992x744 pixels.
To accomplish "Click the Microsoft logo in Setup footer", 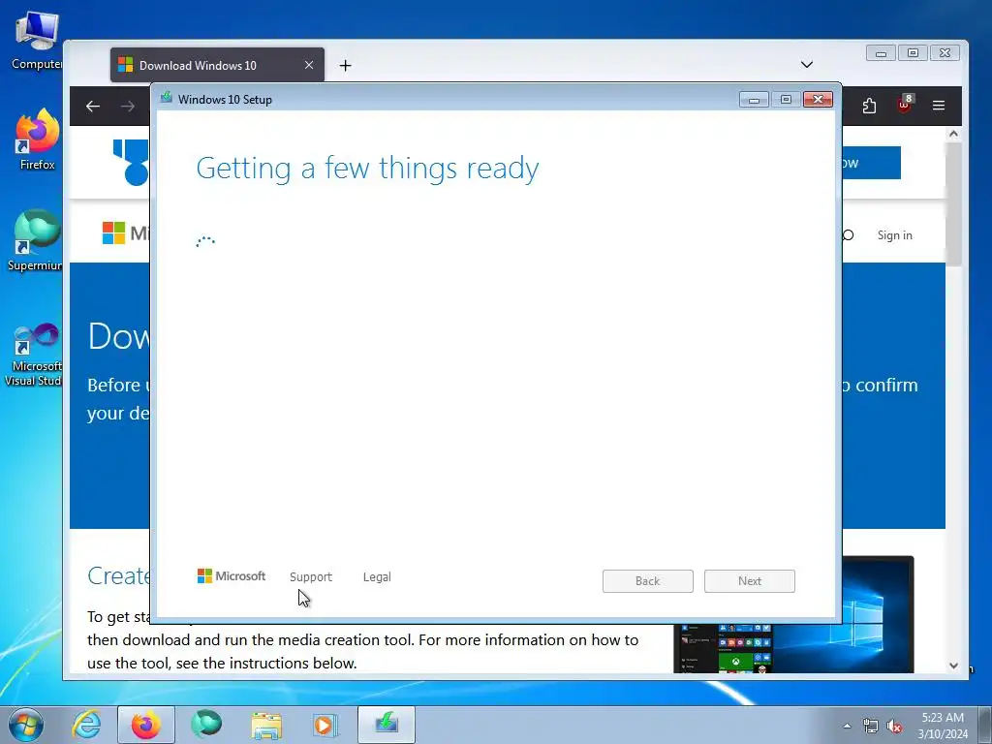I will tap(232, 576).
